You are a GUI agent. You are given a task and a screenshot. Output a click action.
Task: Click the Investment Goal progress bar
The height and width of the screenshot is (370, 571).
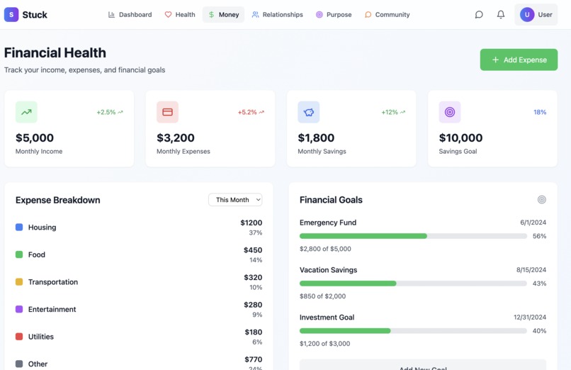point(413,331)
